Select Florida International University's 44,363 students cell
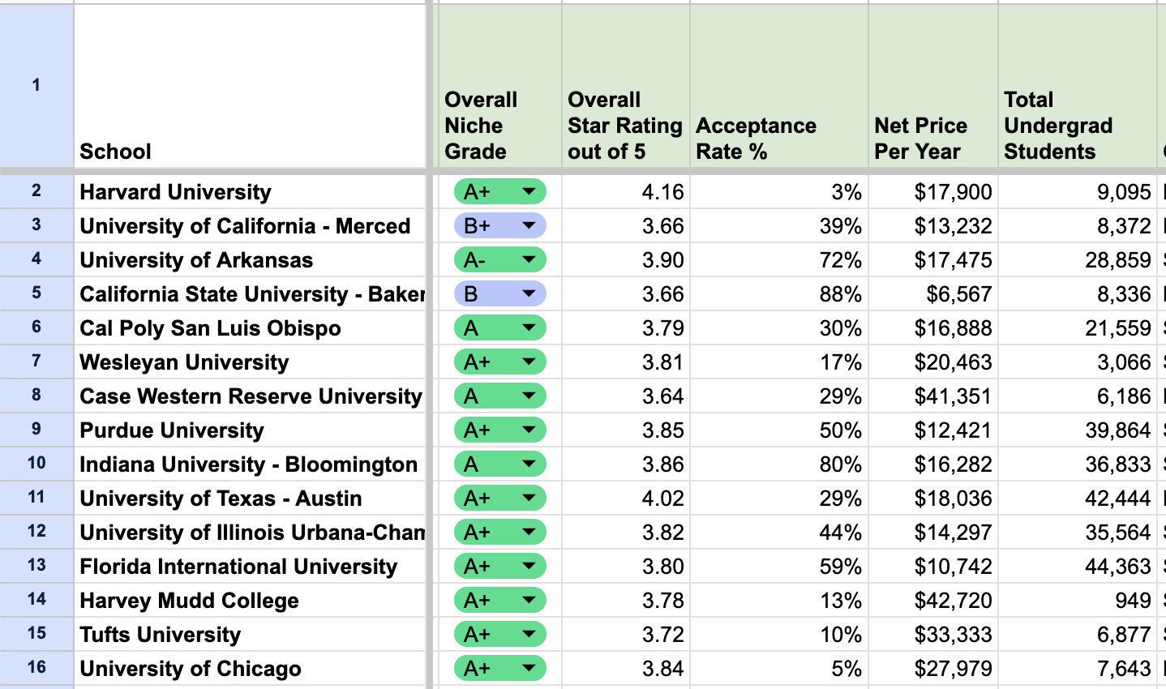Screen dimensions: 1166x689 [x=1077, y=567]
